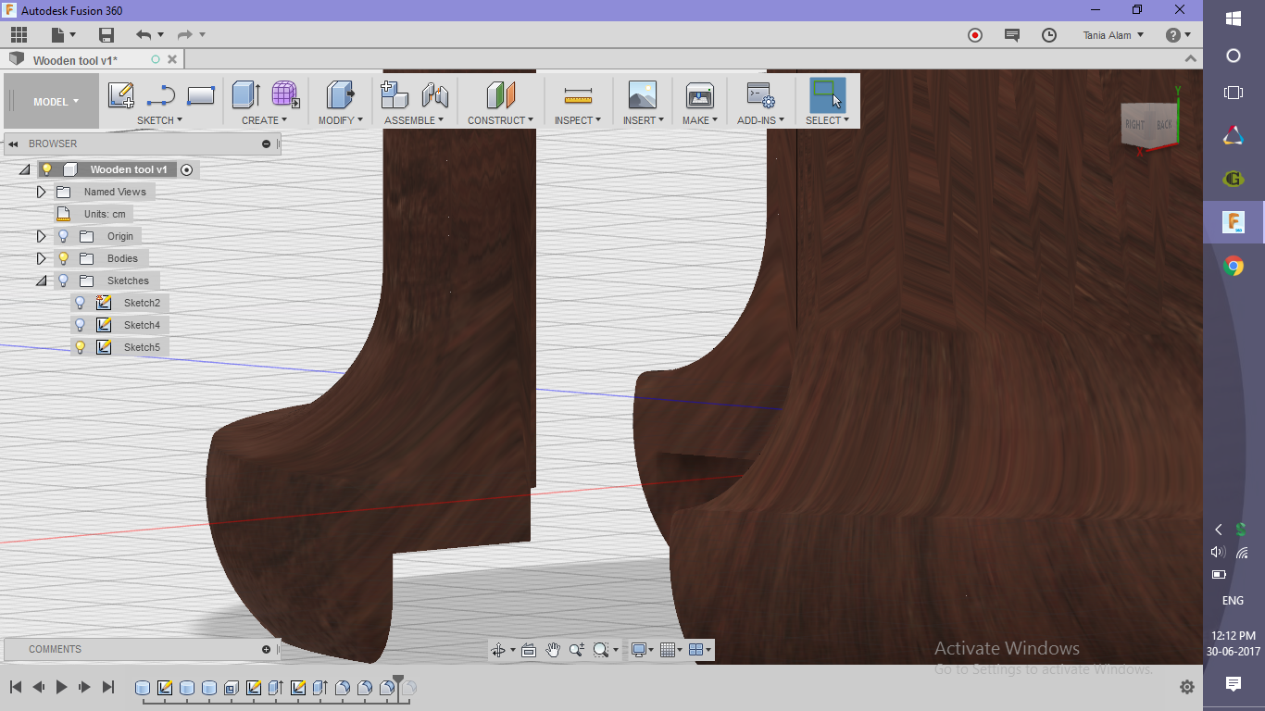Click the Offset Plane construct icon

(x=500, y=95)
